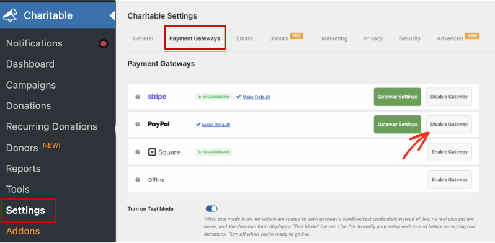Open the Advanced settings tab
The width and height of the screenshot is (495, 243).
point(450,38)
